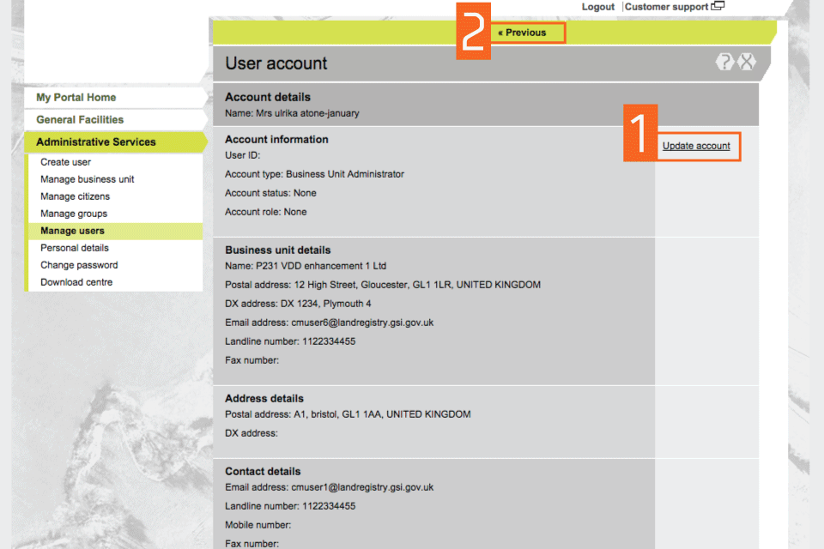
Task: Open the help hexagon question mark icon
Action: [725, 62]
